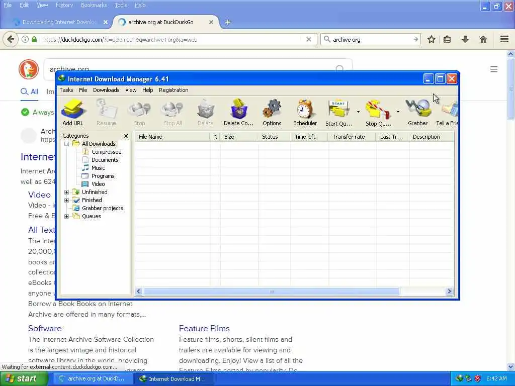Open the IDM View menu
The image size is (515, 386).
click(x=131, y=90)
